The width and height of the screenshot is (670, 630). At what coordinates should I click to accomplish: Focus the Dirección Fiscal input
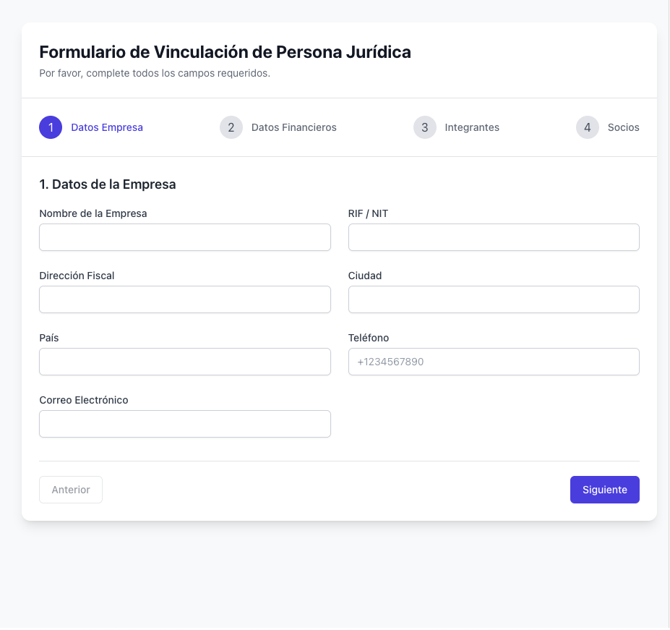184,299
